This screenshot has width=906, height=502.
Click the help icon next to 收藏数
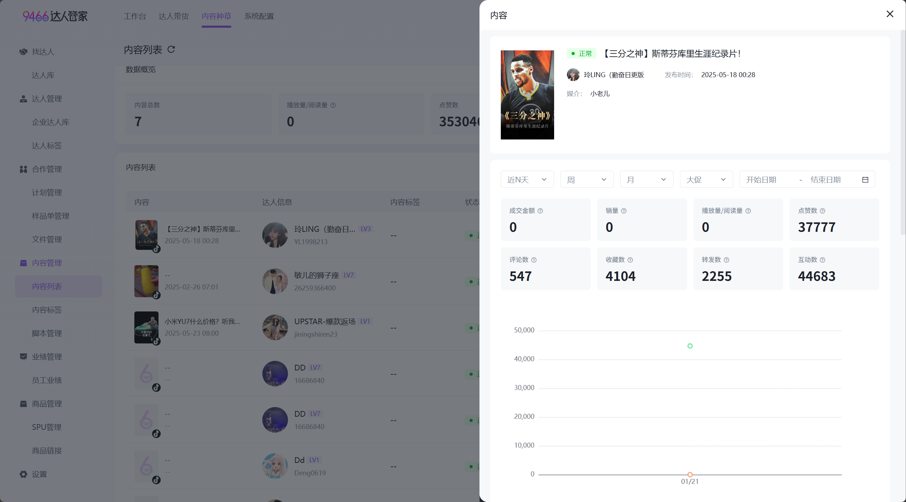(630, 260)
